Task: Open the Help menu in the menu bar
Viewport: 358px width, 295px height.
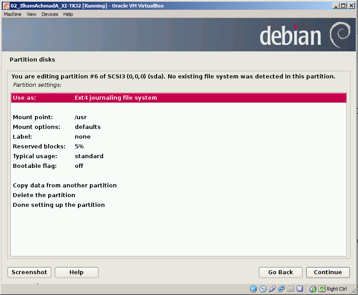Action: [x=68, y=14]
